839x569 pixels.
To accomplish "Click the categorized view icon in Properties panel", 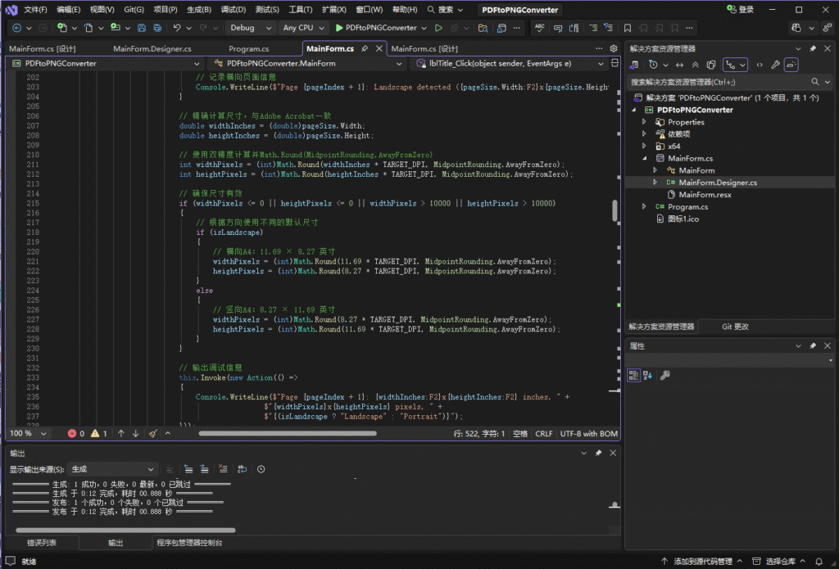I will coord(634,375).
